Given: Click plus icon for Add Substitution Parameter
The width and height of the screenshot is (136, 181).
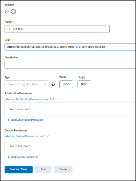Looking at the screenshot, I should [x=8, y=120].
